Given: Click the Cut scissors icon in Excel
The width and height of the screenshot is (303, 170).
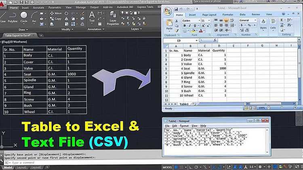Looking at the screenshot, I should coord(177,21).
